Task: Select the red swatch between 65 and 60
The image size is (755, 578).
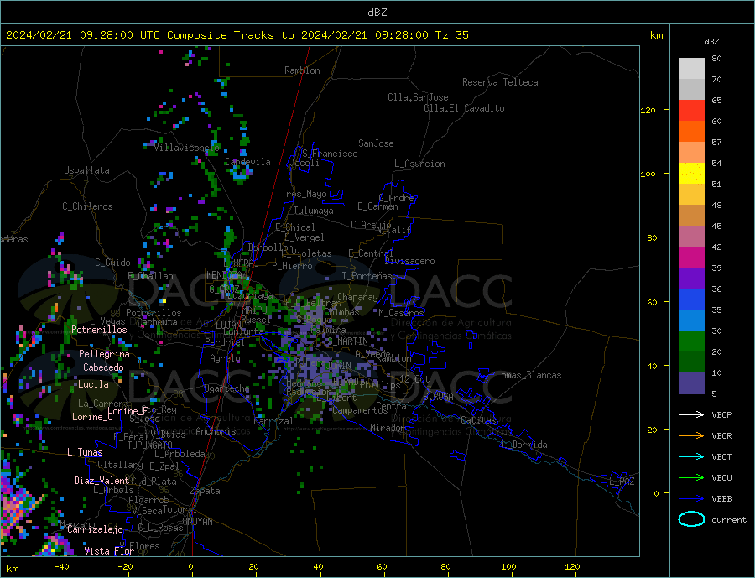Action: coord(691,110)
